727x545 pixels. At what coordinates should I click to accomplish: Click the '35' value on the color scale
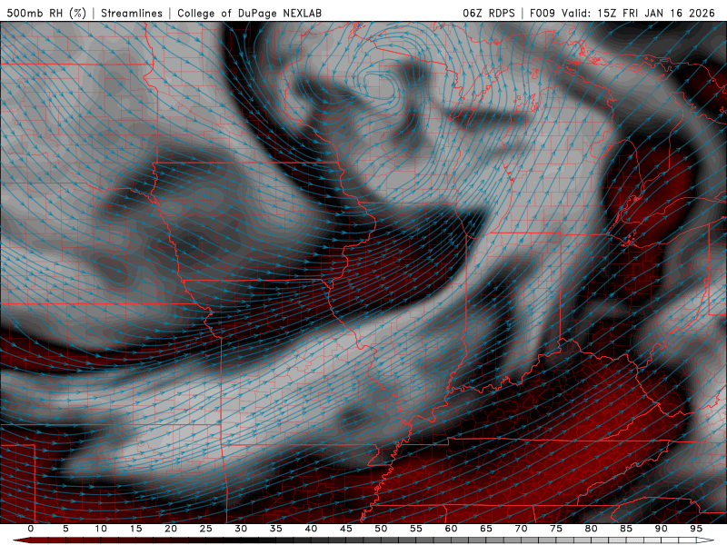point(276,529)
